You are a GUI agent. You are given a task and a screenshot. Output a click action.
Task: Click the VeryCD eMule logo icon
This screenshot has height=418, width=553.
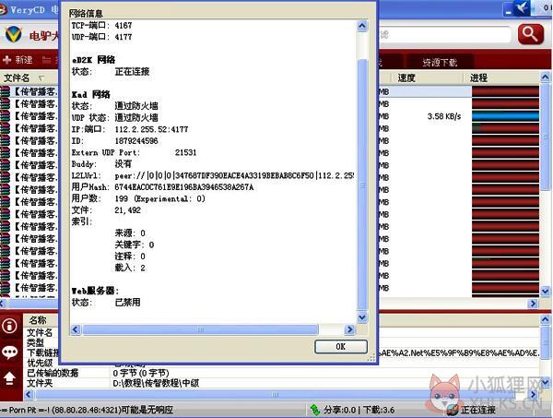pyautogui.click(x=14, y=34)
